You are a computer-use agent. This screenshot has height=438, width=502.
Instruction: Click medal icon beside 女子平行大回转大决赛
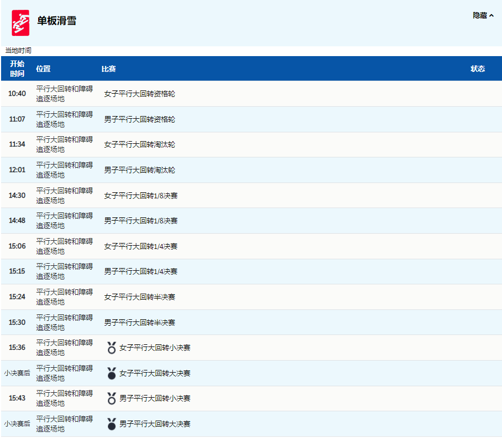click(x=112, y=373)
